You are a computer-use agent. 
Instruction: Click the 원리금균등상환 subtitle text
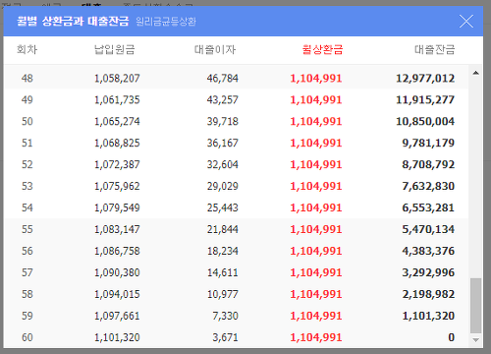[166, 22]
